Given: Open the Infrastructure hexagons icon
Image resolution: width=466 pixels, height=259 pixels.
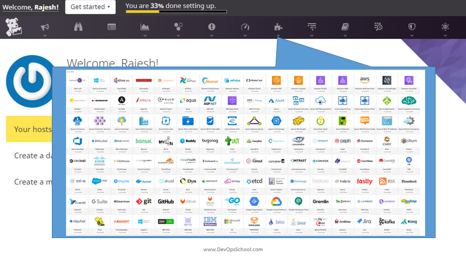Looking at the screenshot, I should click(178, 27).
